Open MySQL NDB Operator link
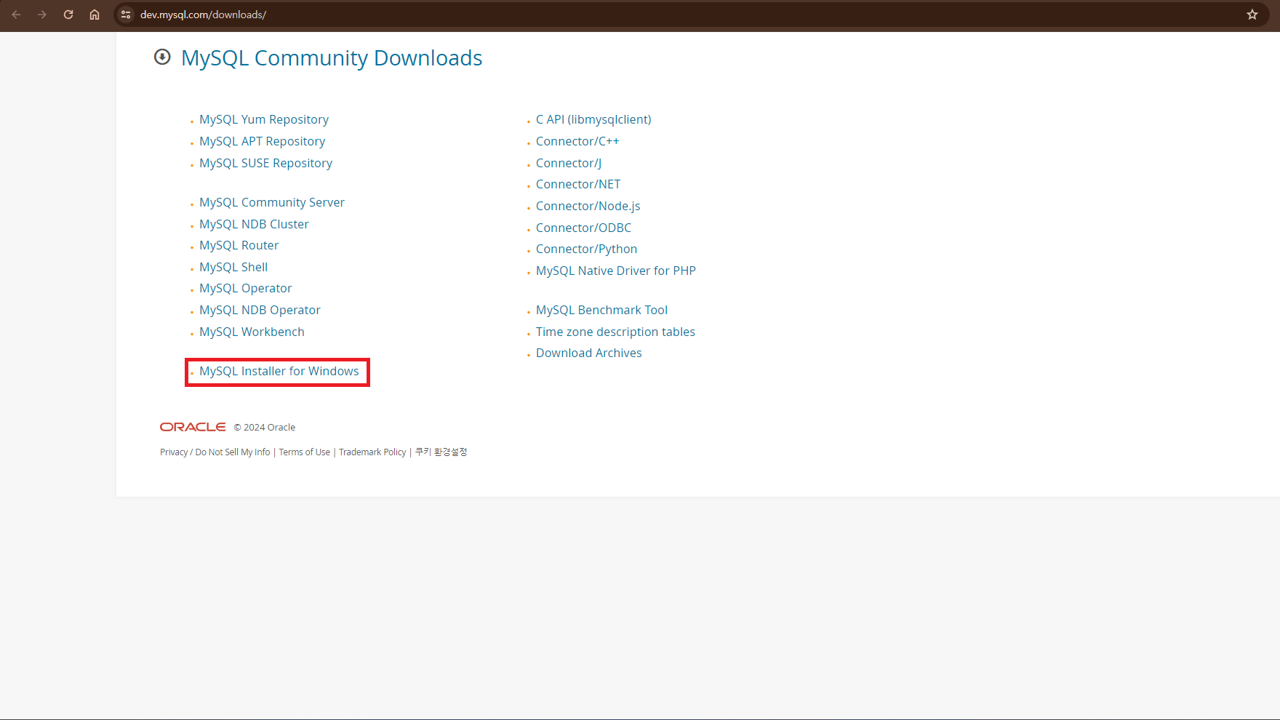Viewport: 1280px width, 720px height. tap(260, 310)
